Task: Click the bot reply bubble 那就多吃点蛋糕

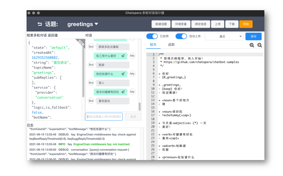Action: click(112, 47)
